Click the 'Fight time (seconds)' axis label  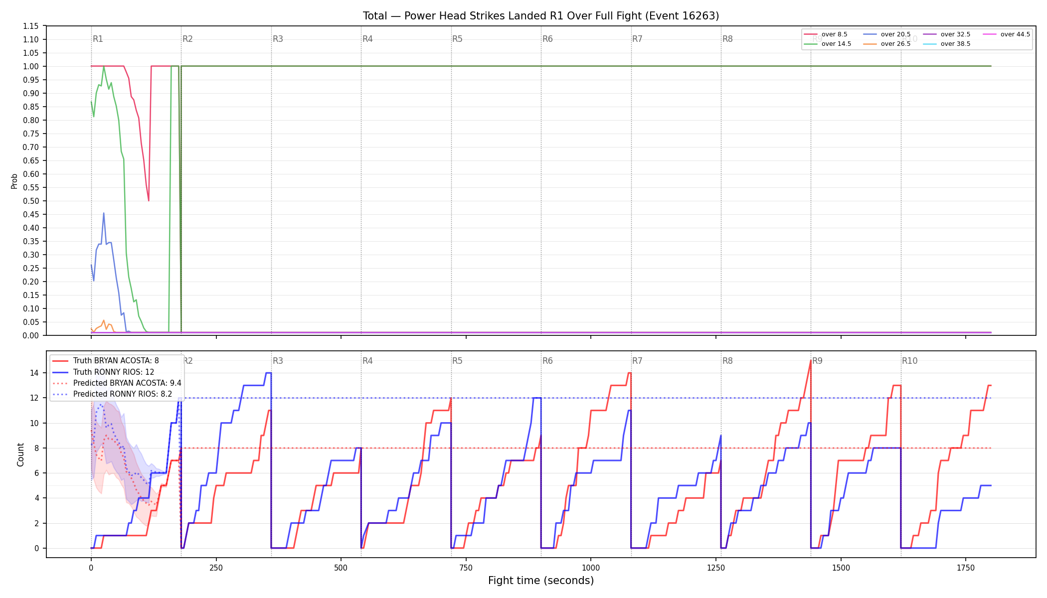541,581
